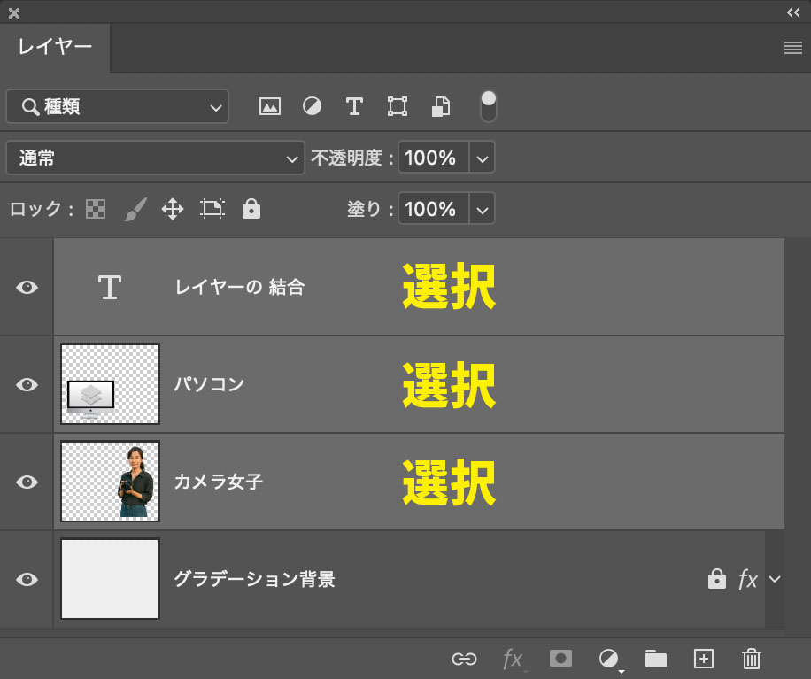This screenshot has width=811, height=679.
Task: Toggle layer filtering switch on/off
Action: coord(488,106)
